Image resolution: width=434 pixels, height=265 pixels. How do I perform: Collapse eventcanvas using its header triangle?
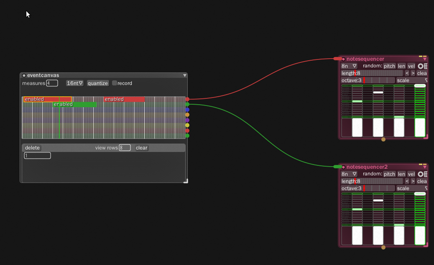click(x=184, y=75)
